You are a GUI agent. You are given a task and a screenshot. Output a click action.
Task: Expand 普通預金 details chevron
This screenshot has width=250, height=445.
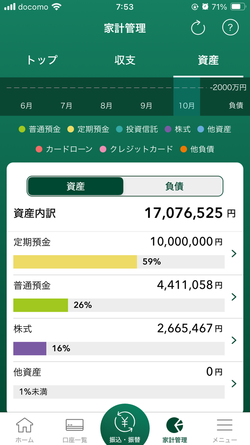pos(234,297)
